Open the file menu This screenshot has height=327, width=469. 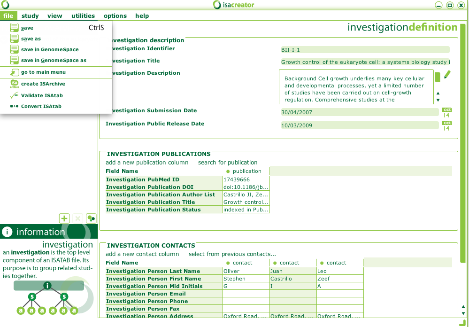8,16
